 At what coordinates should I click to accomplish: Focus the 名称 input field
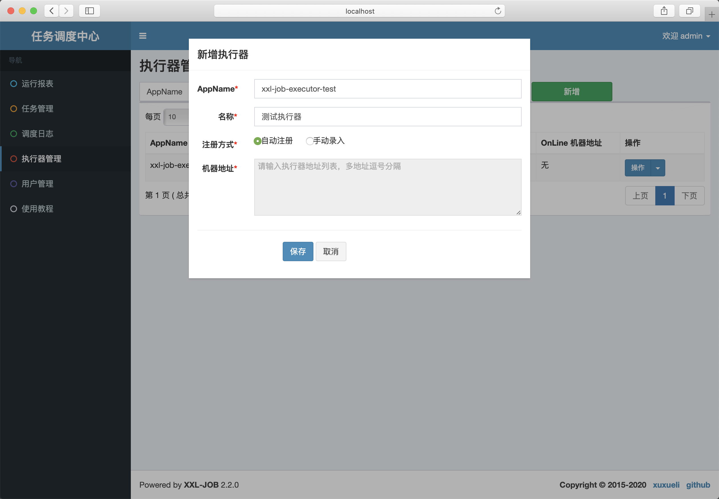pyautogui.click(x=388, y=117)
